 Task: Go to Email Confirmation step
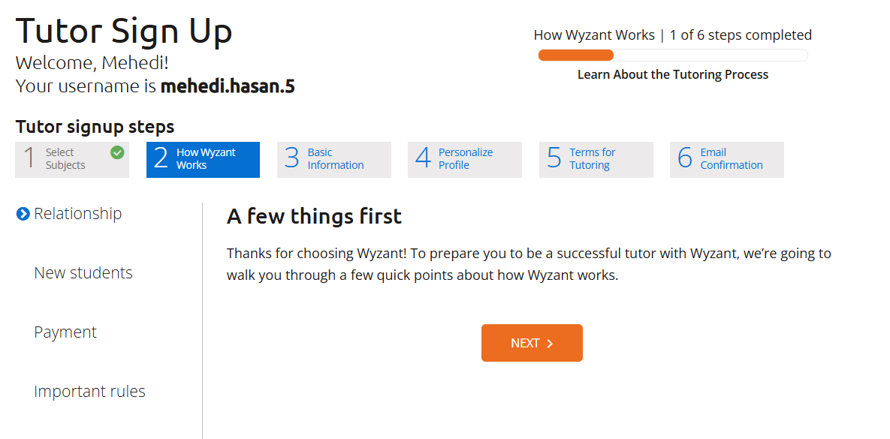727,159
